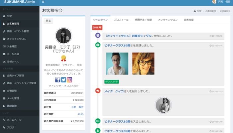Switch to the プロフィール tab
This screenshot has width=233, height=133.
[121, 20]
